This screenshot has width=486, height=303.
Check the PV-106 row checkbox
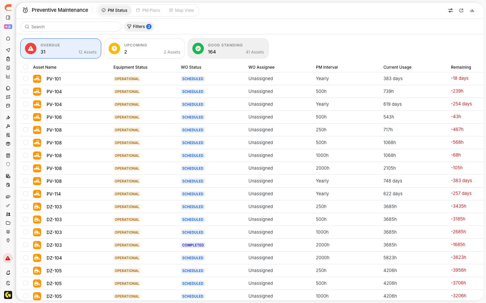tap(26, 117)
